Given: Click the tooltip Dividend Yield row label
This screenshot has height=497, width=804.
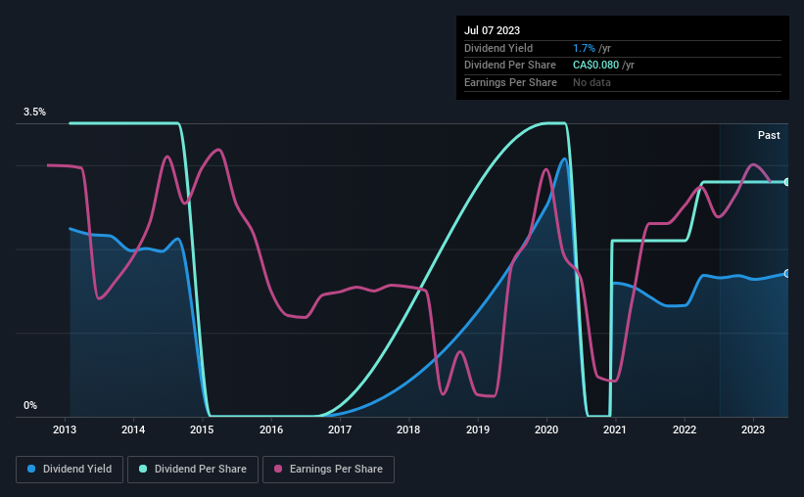Looking at the screenshot, I should 498,48.
